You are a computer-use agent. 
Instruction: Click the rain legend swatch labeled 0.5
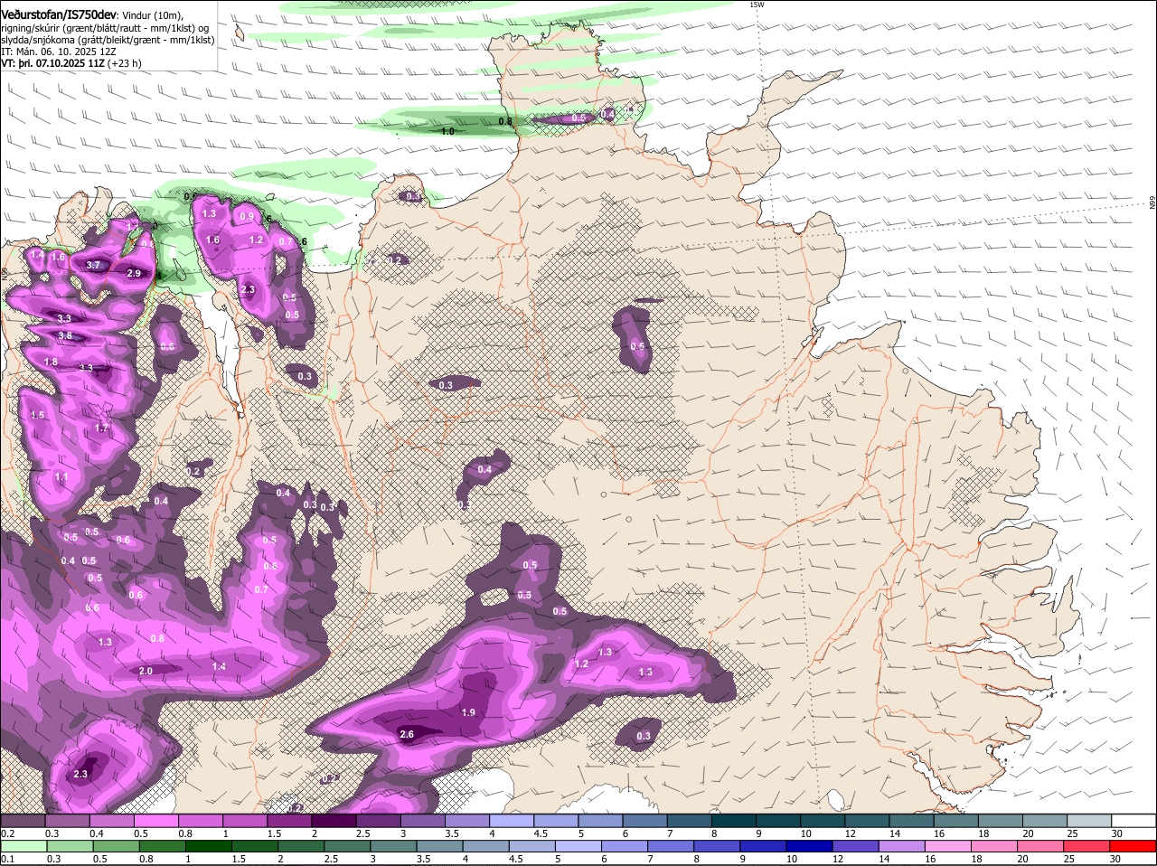click(117, 847)
